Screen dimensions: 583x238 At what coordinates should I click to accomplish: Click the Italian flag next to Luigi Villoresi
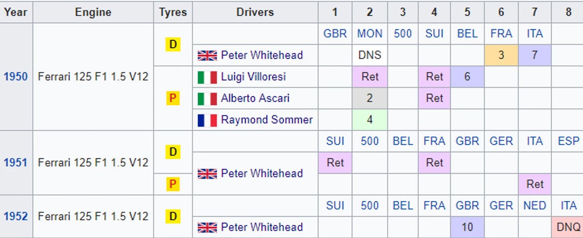click(207, 77)
